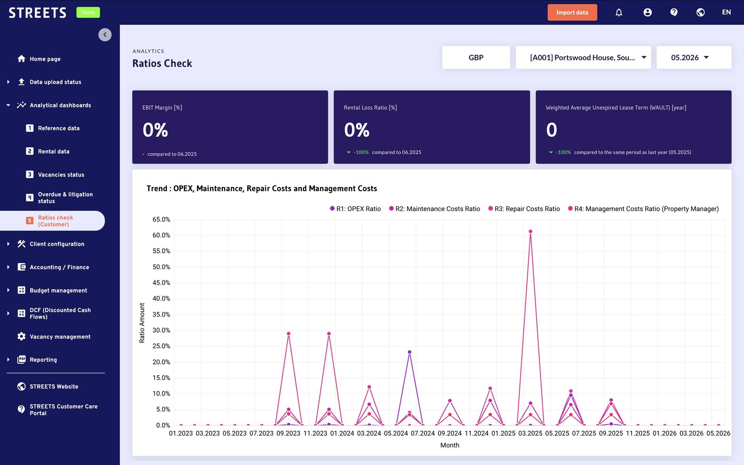This screenshot has width=744, height=465.
Task: Click the green Demo badge
Action: (x=88, y=13)
